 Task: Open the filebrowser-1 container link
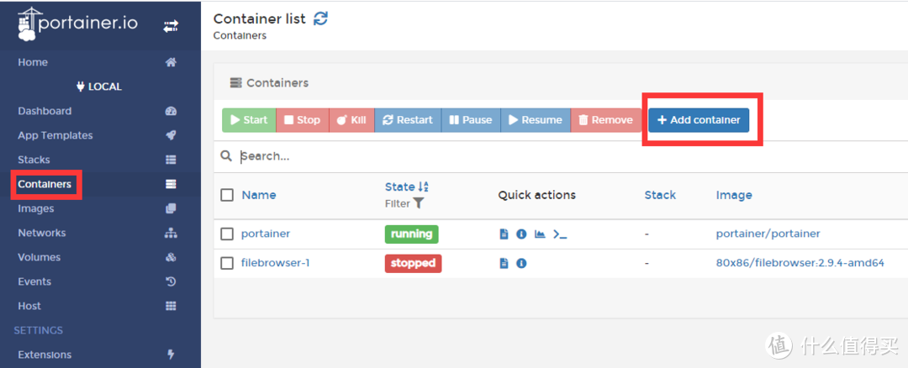(x=276, y=263)
